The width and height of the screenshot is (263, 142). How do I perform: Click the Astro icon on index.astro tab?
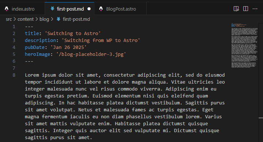point(7,9)
